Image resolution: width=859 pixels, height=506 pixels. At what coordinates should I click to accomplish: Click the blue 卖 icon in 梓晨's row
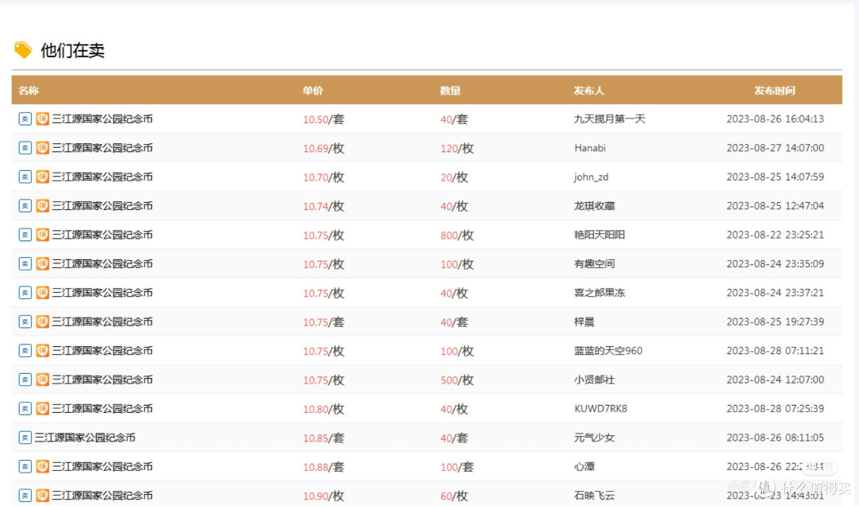(x=25, y=321)
